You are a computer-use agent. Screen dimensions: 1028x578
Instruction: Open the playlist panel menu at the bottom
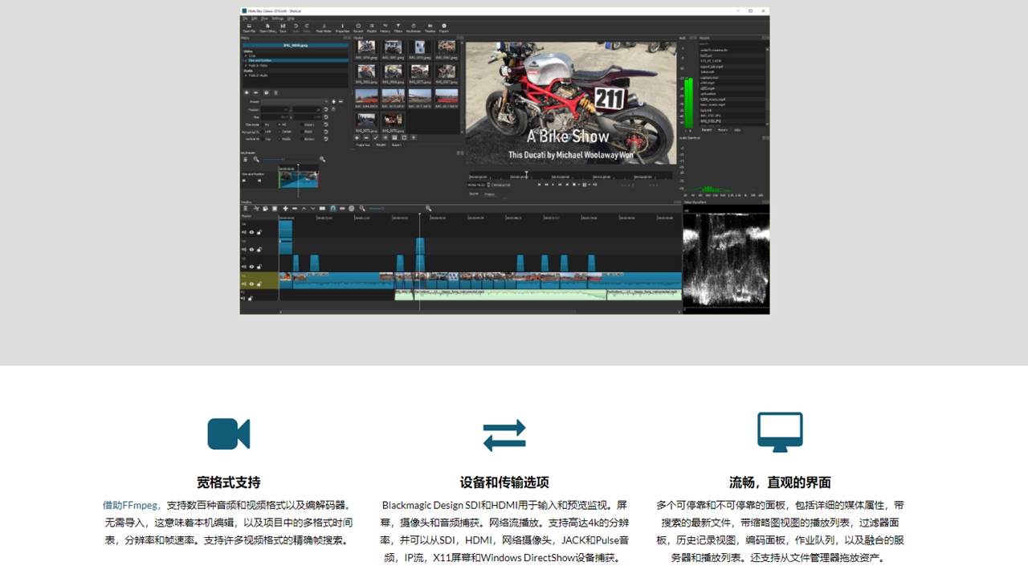tap(385, 138)
